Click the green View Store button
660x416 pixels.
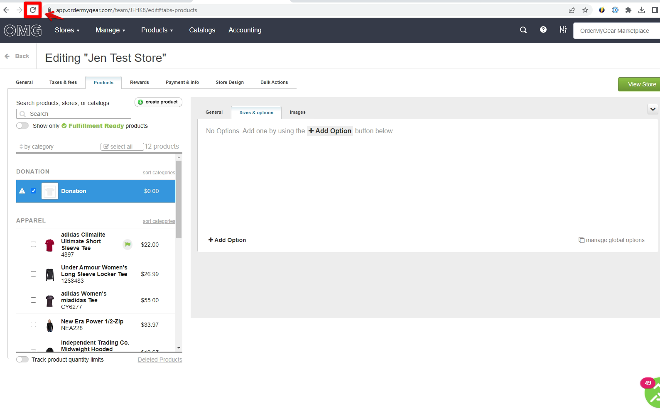[640, 84]
